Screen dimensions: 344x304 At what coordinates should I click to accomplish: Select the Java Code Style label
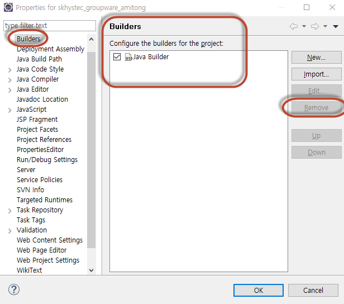(40, 69)
